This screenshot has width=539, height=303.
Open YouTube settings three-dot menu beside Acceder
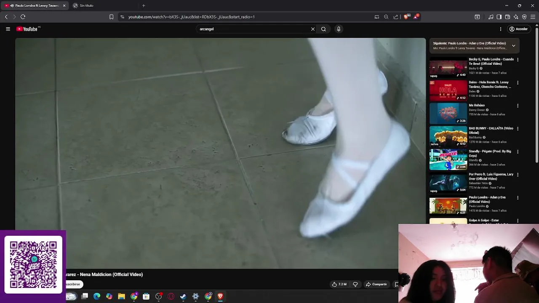click(x=501, y=29)
